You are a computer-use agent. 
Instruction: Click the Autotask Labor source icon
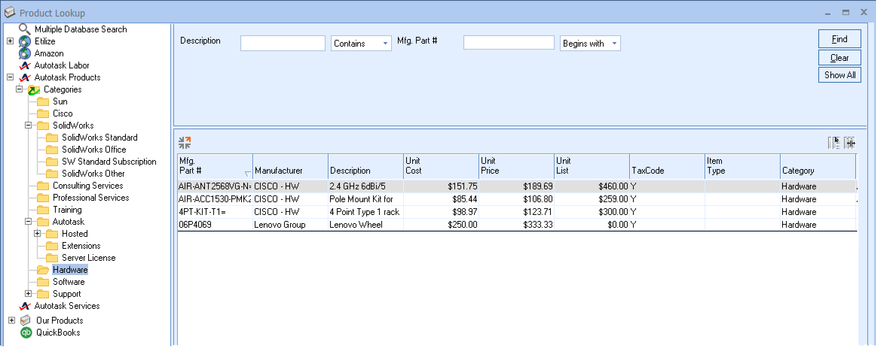[x=25, y=65]
